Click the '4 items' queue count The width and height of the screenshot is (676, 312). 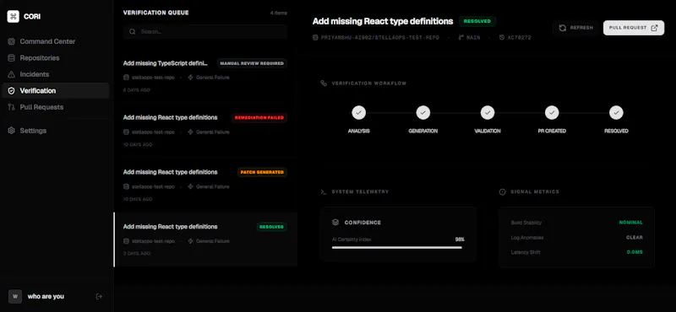[x=279, y=13]
